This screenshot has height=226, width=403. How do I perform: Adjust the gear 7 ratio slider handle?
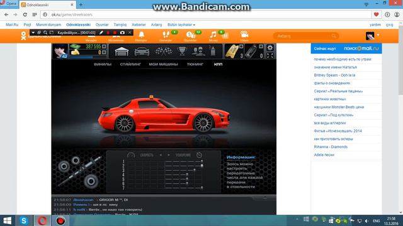coord(201,188)
